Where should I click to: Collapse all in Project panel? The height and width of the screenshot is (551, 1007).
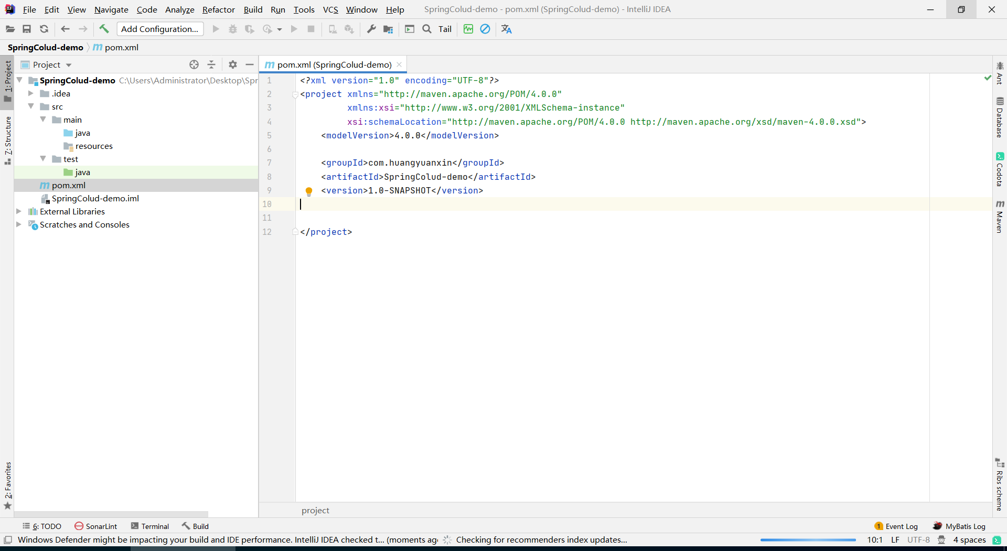click(211, 64)
